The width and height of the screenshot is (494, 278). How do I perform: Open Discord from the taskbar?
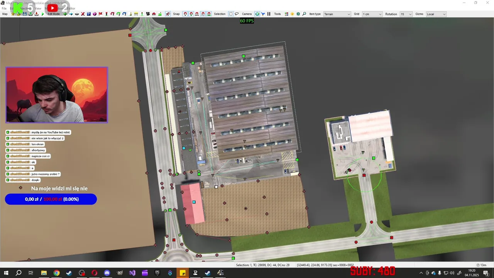click(107, 273)
